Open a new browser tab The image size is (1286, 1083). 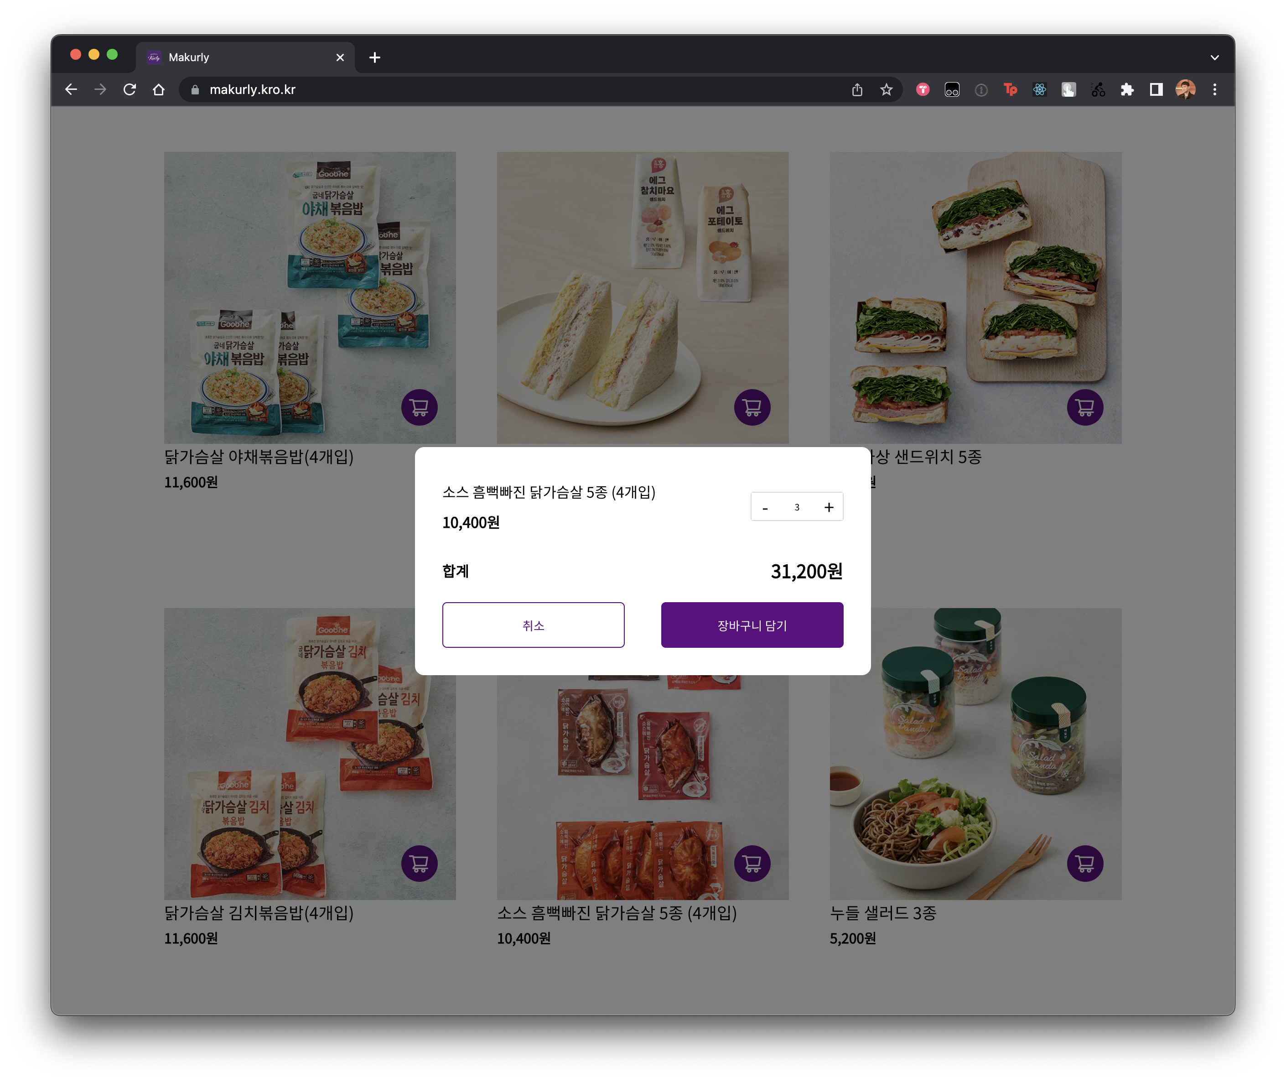[374, 57]
